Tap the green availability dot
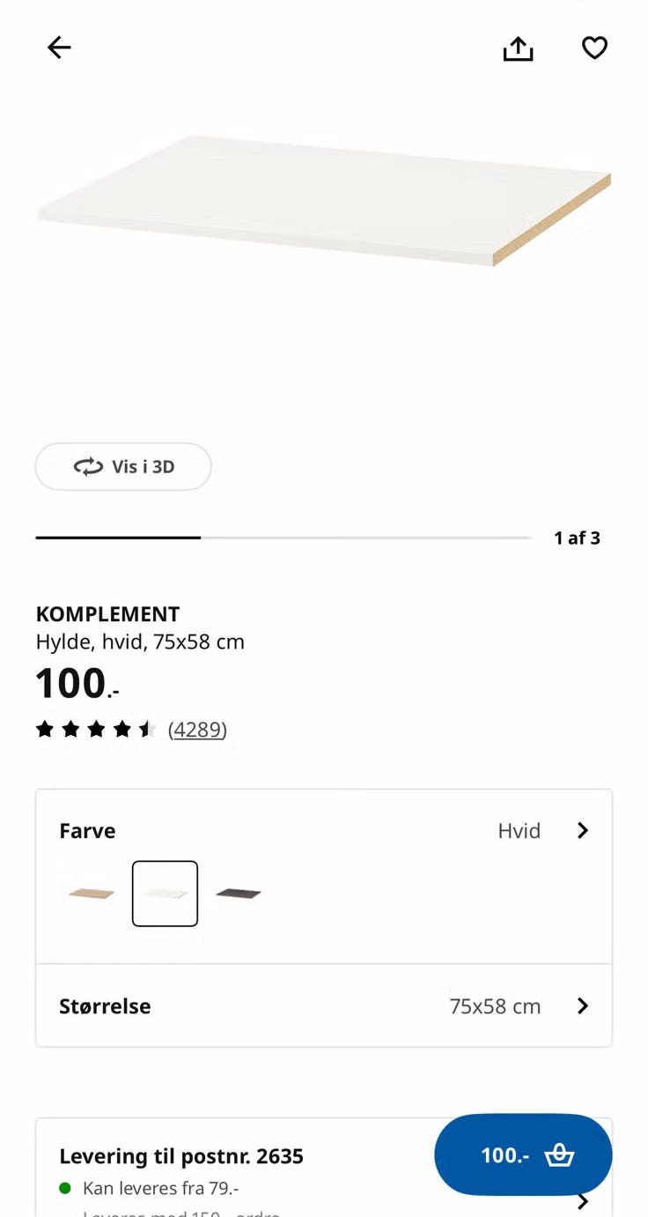 point(65,1188)
